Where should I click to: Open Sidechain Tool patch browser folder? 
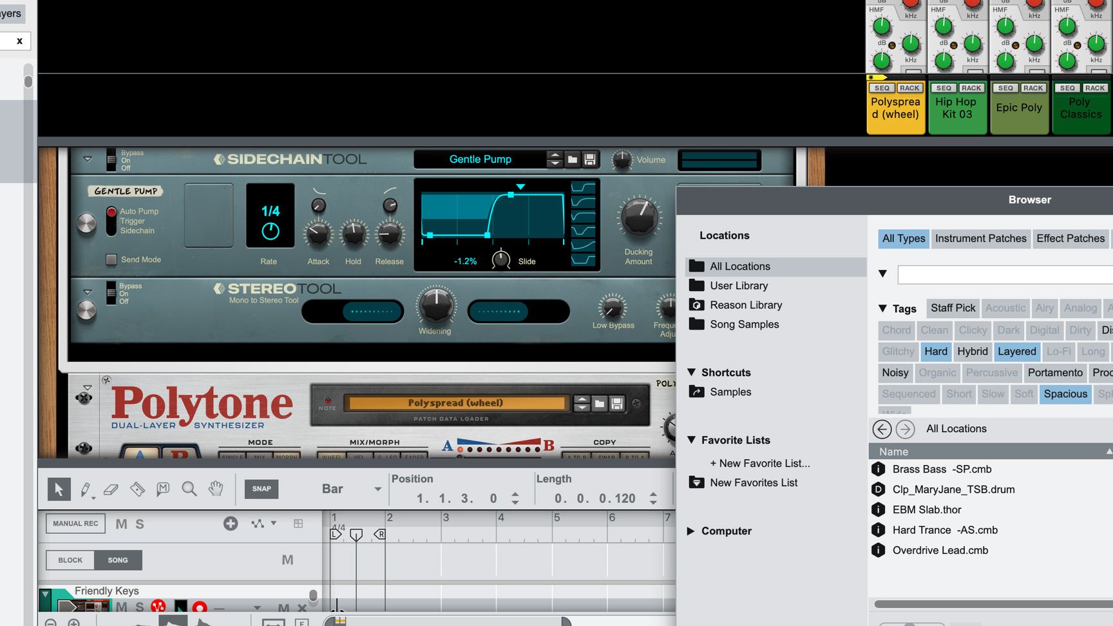pos(573,159)
